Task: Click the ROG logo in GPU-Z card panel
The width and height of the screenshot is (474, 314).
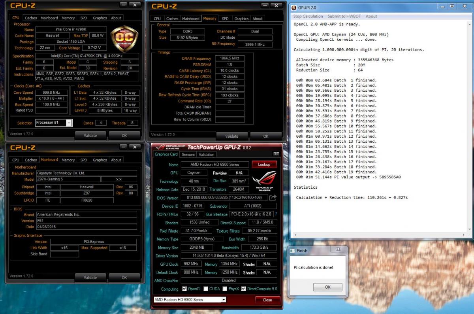Action: pyautogui.click(x=264, y=181)
